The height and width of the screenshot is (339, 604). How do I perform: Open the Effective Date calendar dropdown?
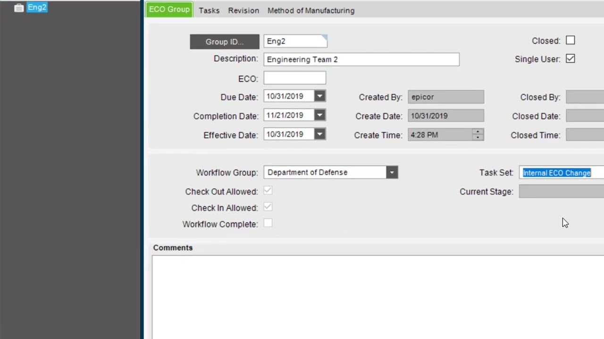(x=319, y=135)
